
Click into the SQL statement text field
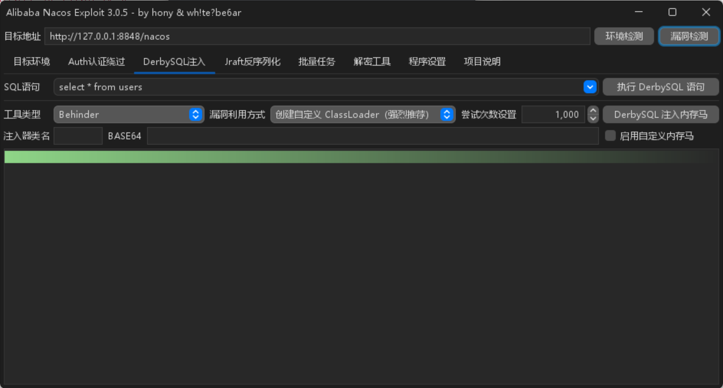point(318,87)
